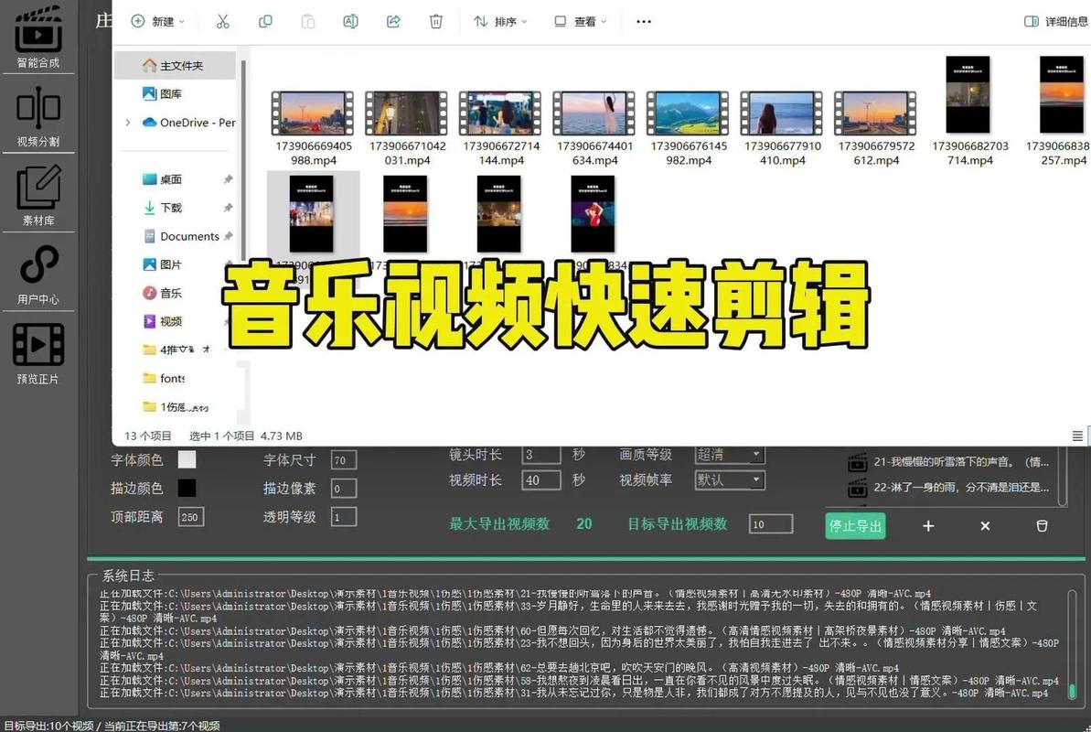Click the 停止导出 button
Viewport: 1091px width, 732px height.
855,526
